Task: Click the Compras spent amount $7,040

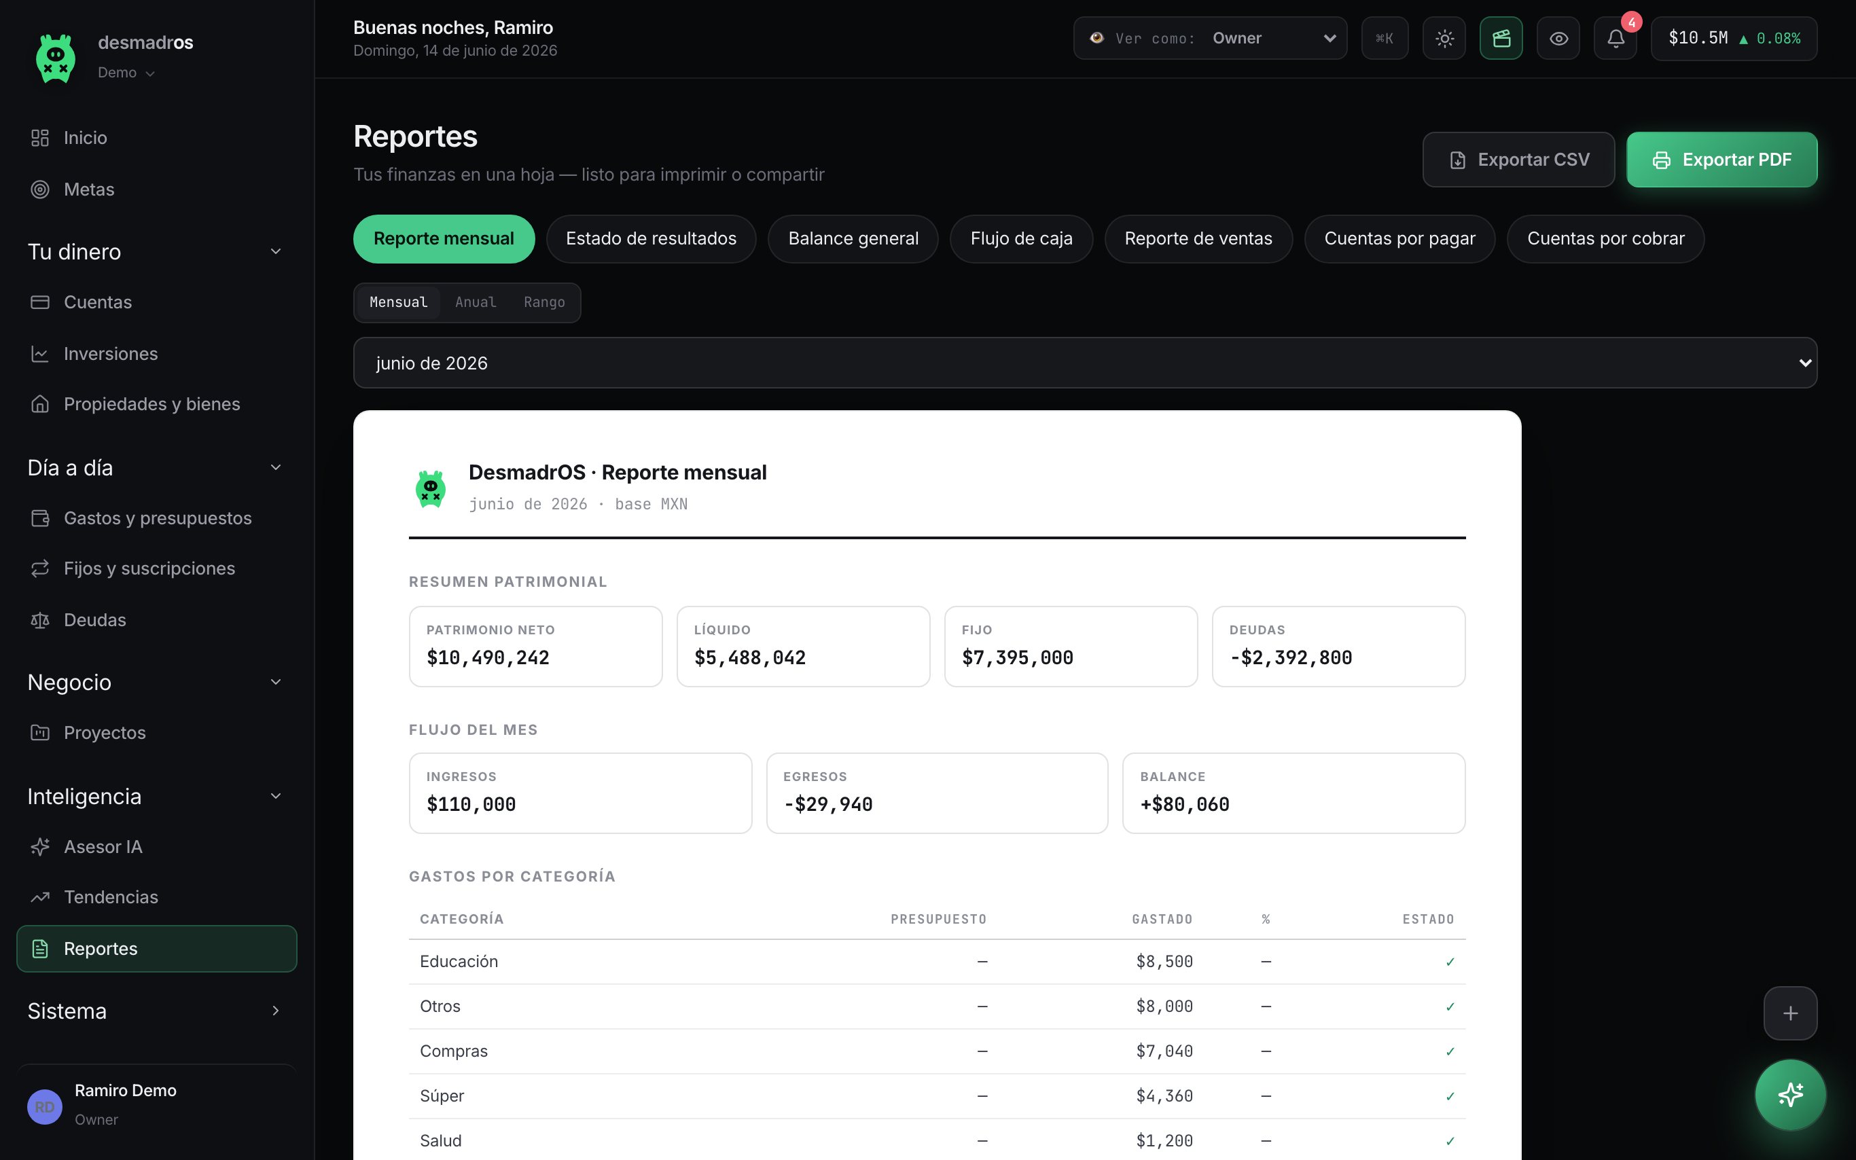Action: pos(1164,1052)
